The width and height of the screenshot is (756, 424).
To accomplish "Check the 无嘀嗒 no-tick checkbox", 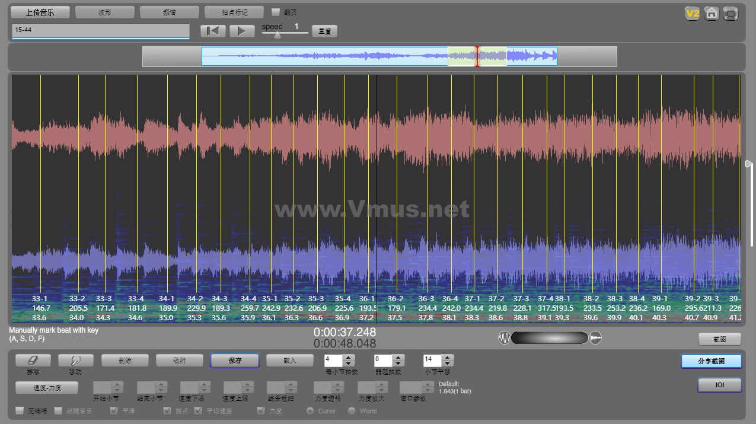I will point(20,410).
